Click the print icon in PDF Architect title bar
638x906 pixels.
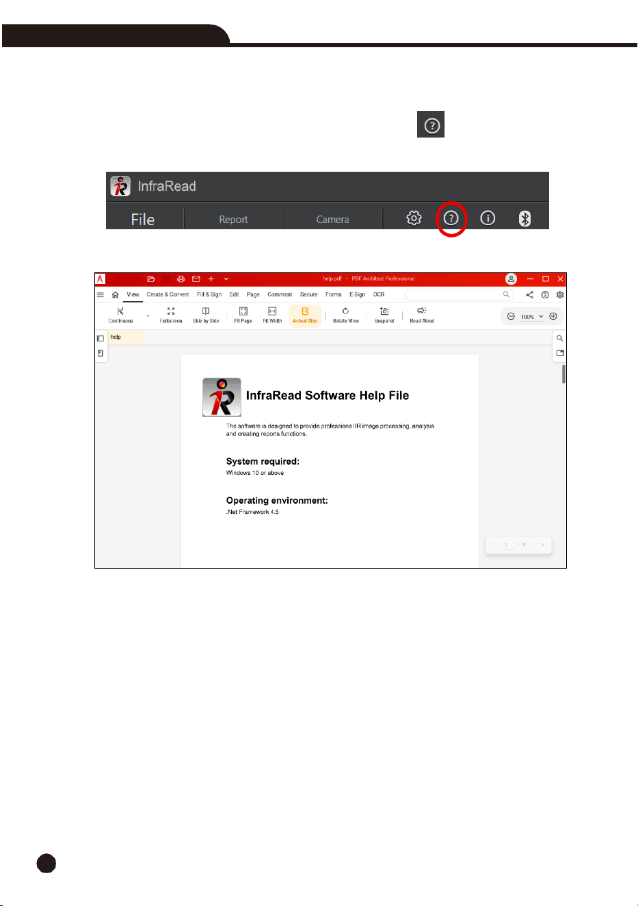[x=181, y=279]
